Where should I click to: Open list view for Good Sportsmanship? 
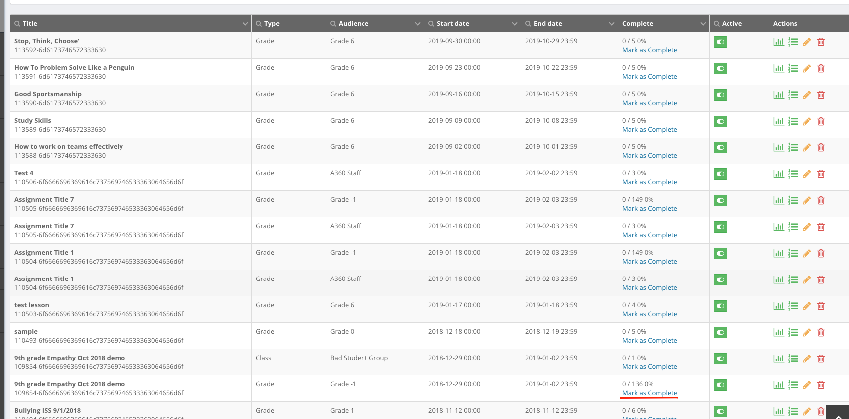click(x=793, y=95)
